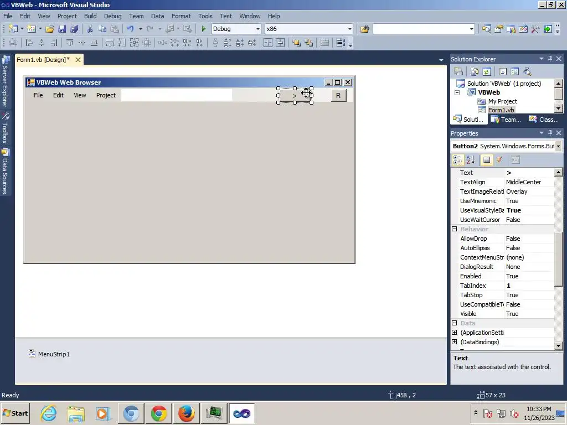
Task: Click Project item on designed form menu
Action: pyautogui.click(x=106, y=95)
